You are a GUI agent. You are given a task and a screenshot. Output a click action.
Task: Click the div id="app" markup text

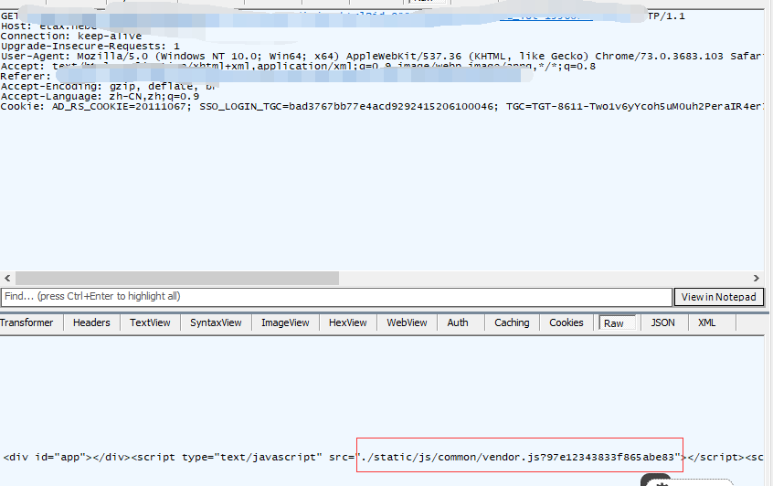(x=67, y=458)
